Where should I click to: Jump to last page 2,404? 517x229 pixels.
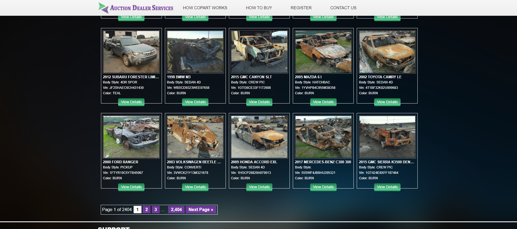[x=176, y=209]
